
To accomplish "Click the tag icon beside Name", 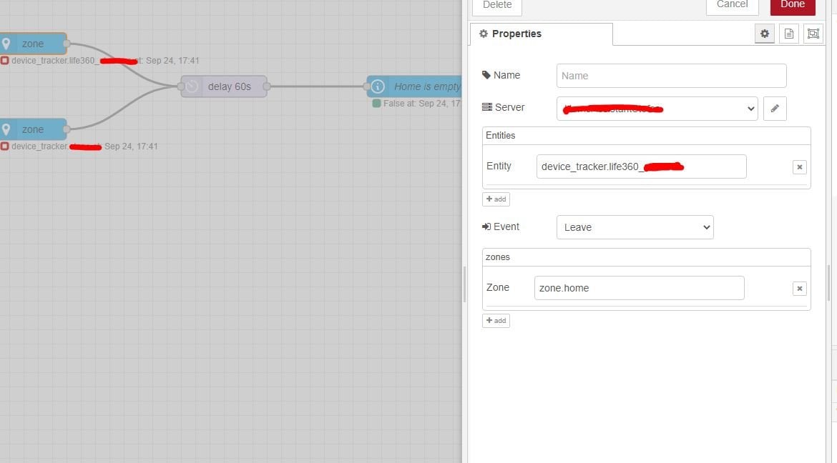I will coord(486,75).
